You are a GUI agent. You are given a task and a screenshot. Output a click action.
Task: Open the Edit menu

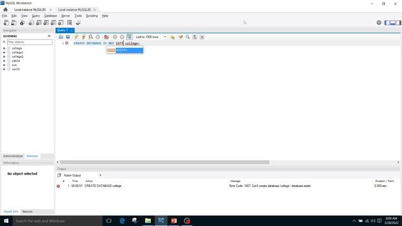coord(14,16)
